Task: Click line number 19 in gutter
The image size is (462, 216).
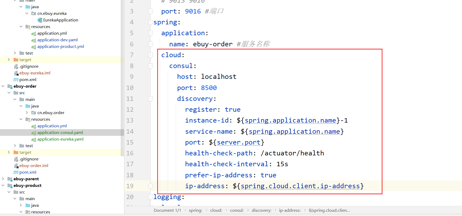Action: pyautogui.click(x=130, y=186)
